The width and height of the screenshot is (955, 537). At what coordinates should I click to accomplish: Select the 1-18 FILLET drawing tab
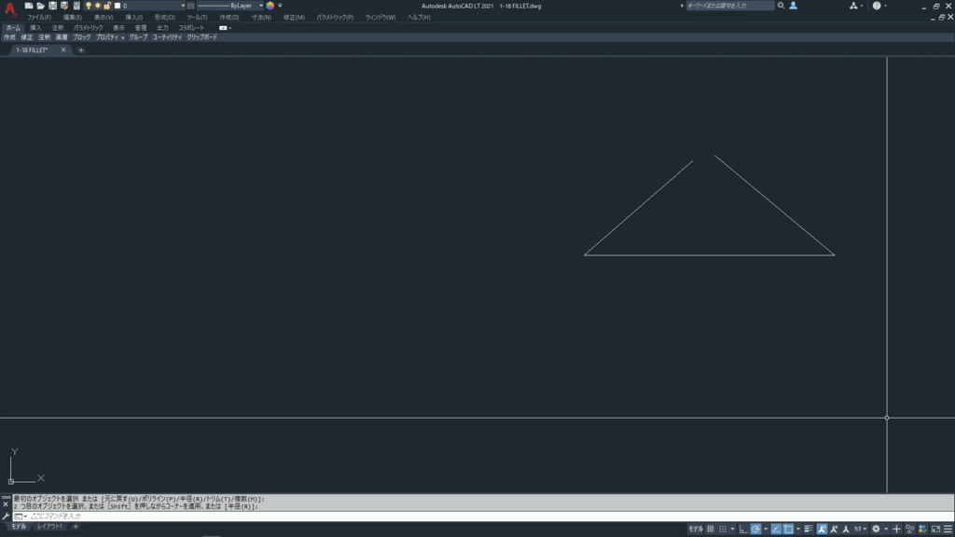[33, 50]
